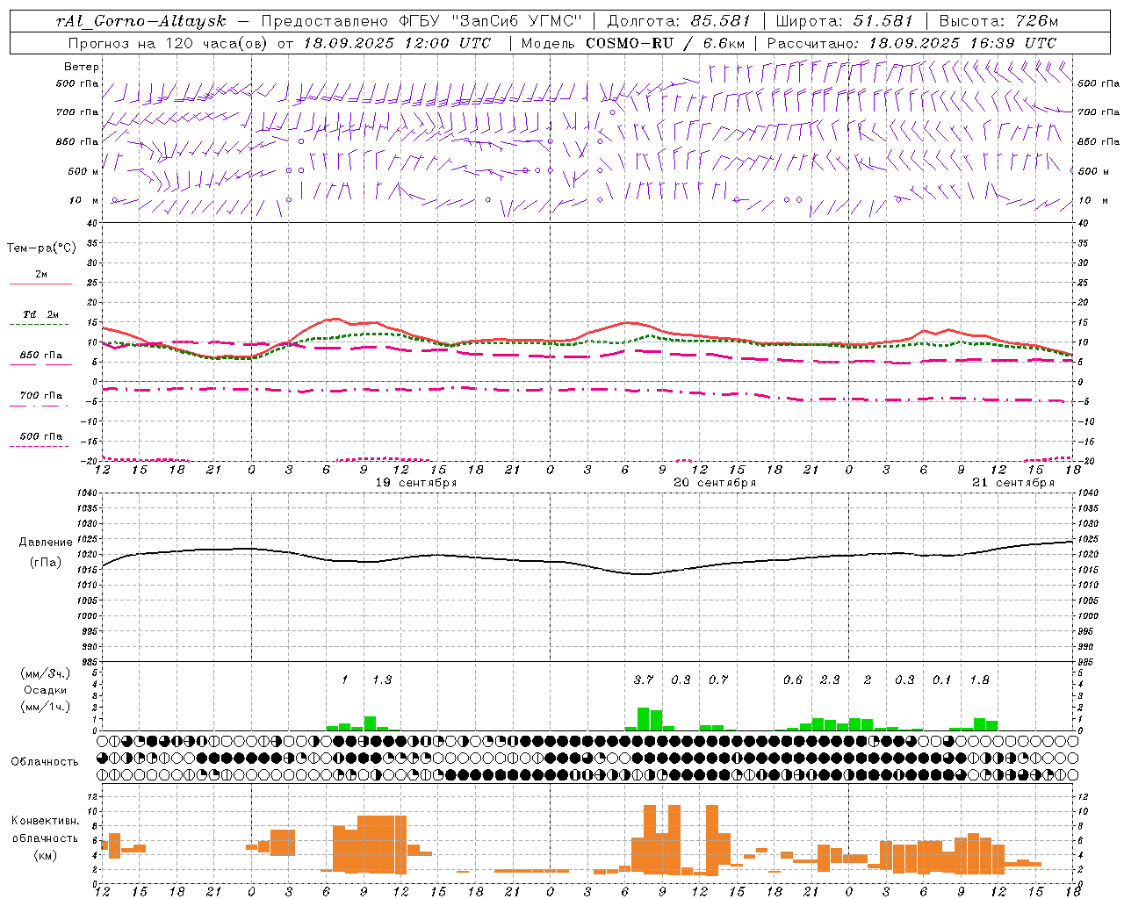
Task: Click the 19 сентября date label
Action: pos(416,483)
